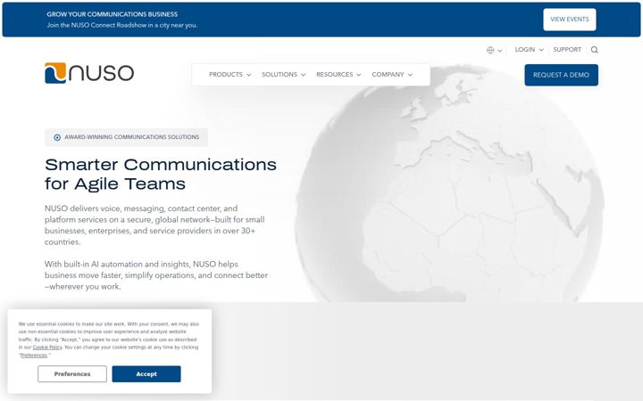Open the search magnifier icon

coord(594,50)
